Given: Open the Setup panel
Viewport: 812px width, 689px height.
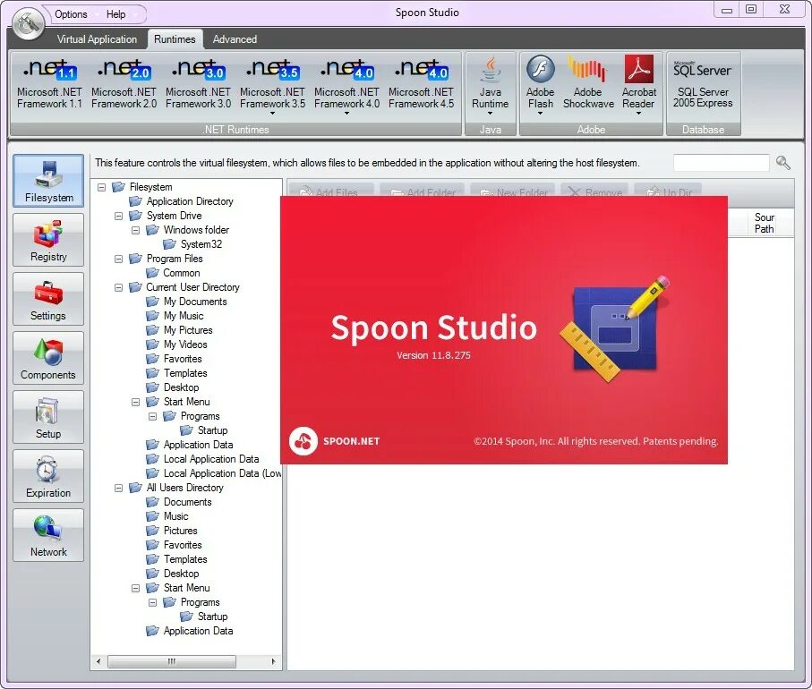Looking at the screenshot, I should coord(48,417).
